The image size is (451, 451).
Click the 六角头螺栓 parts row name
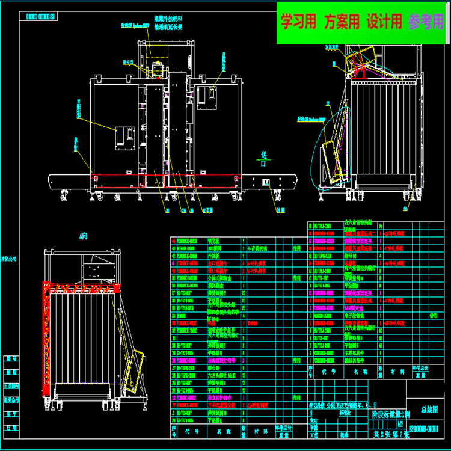coord(221,375)
